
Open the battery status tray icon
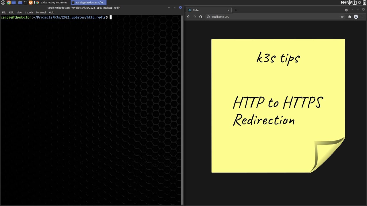tap(364, 3)
